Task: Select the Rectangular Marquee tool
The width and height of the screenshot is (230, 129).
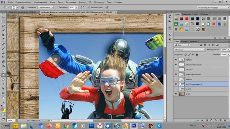Action: click(x=3, y=21)
